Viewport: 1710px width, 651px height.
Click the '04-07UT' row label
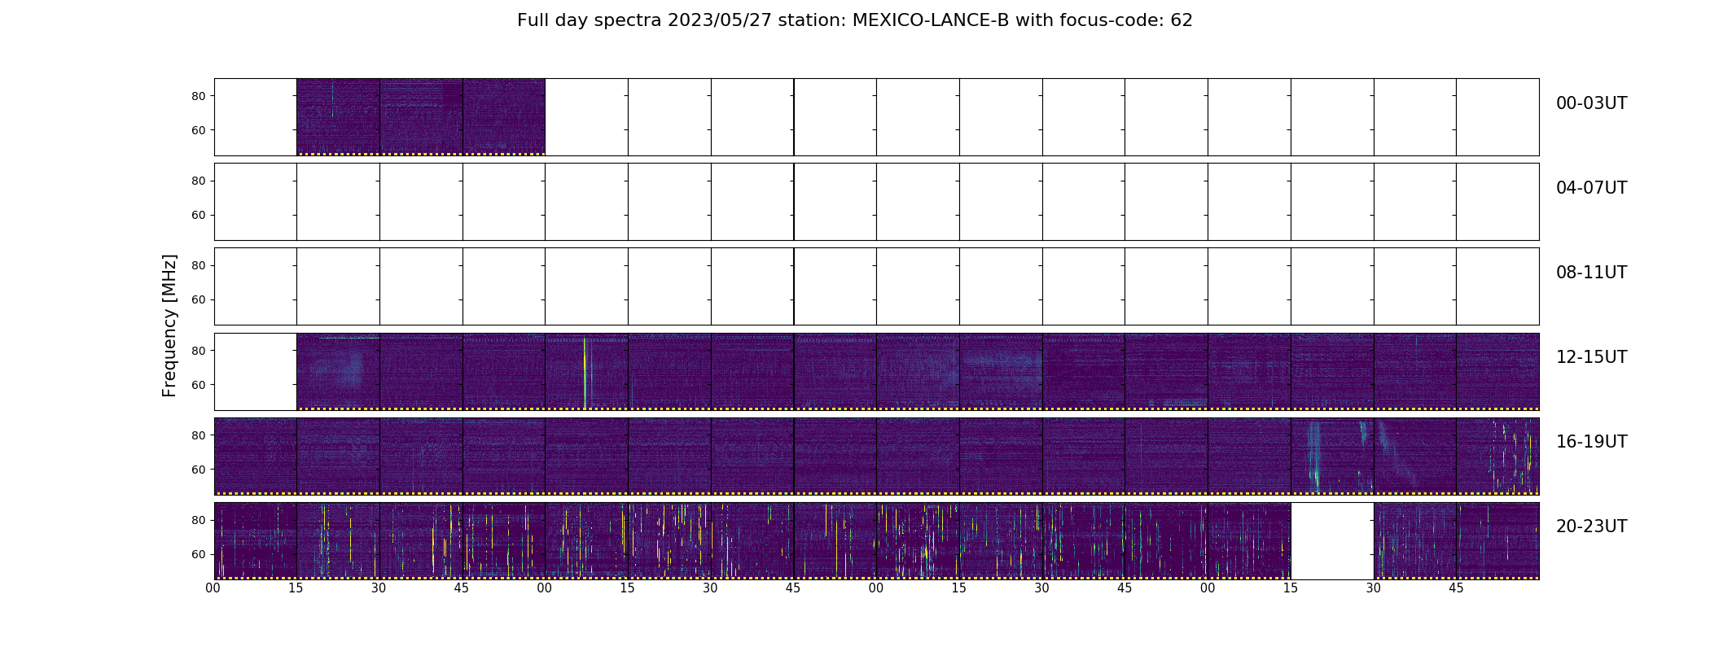pyautogui.click(x=1591, y=188)
